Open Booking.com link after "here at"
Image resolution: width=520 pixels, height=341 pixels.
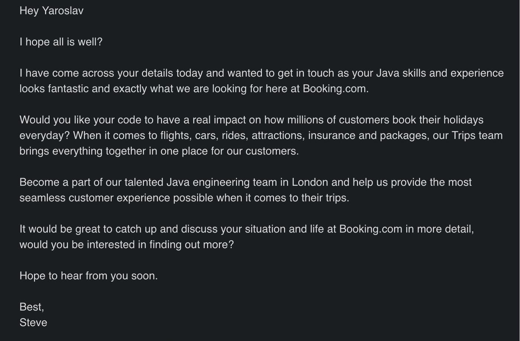coord(335,89)
